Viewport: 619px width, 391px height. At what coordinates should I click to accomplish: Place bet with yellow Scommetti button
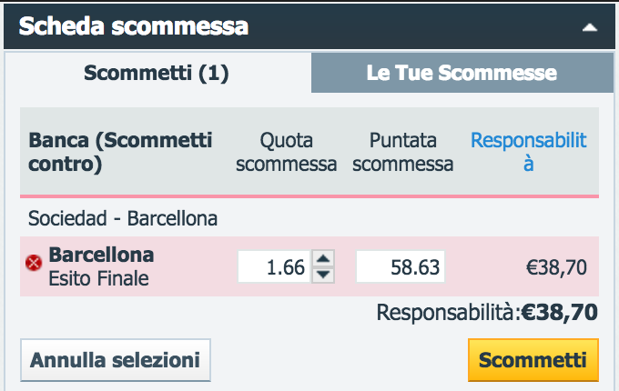pos(533,360)
